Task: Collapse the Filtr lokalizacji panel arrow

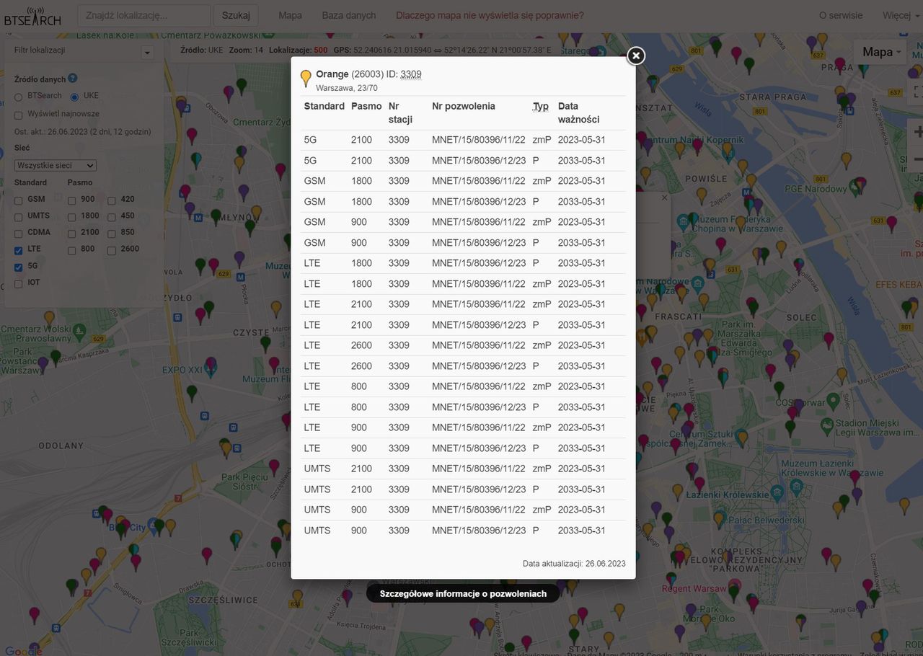Action: [147, 53]
